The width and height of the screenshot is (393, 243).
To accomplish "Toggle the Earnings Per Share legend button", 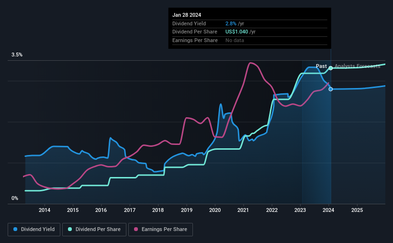I will (x=160, y=230).
